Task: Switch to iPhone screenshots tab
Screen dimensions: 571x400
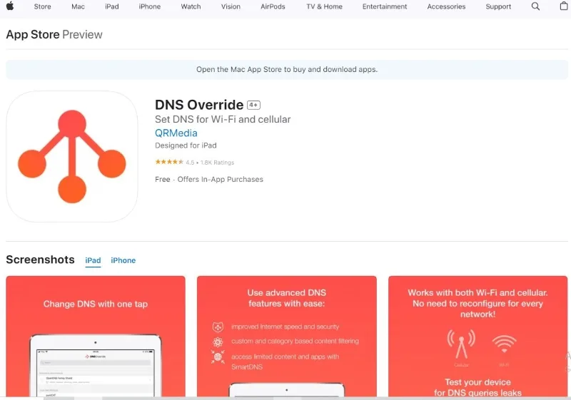Action: click(x=123, y=260)
